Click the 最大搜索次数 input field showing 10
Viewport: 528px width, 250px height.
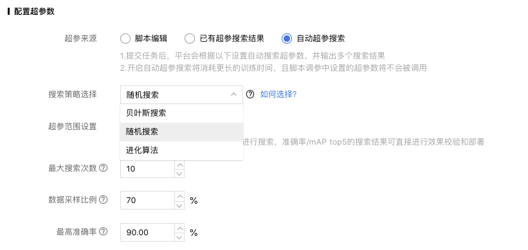[x=148, y=168]
